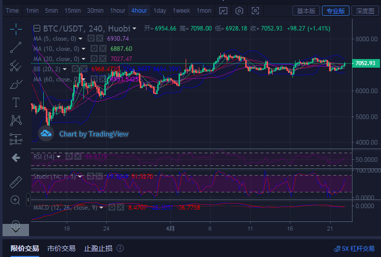Viewport: 381px width, 257px height.
Task: Collapse the drawing toolbar side handle
Action: pyautogui.click(x=28, y=200)
